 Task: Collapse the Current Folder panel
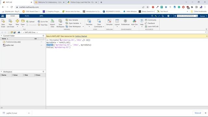coord(1,36)
